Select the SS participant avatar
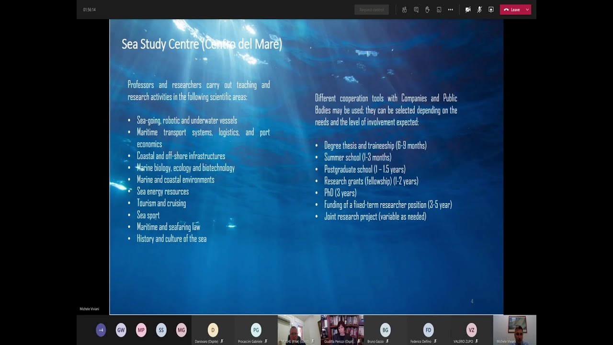 point(161,330)
